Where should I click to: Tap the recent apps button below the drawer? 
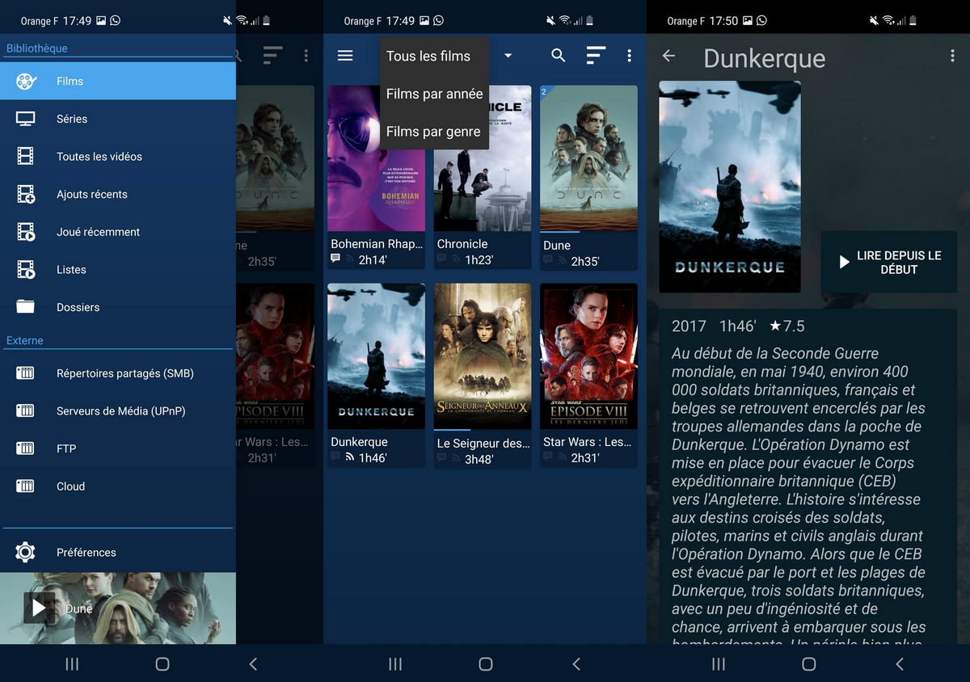click(72, 663)
